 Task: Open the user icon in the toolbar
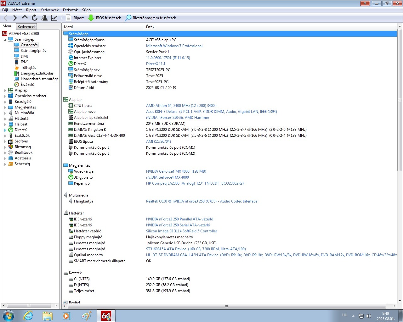44,18
